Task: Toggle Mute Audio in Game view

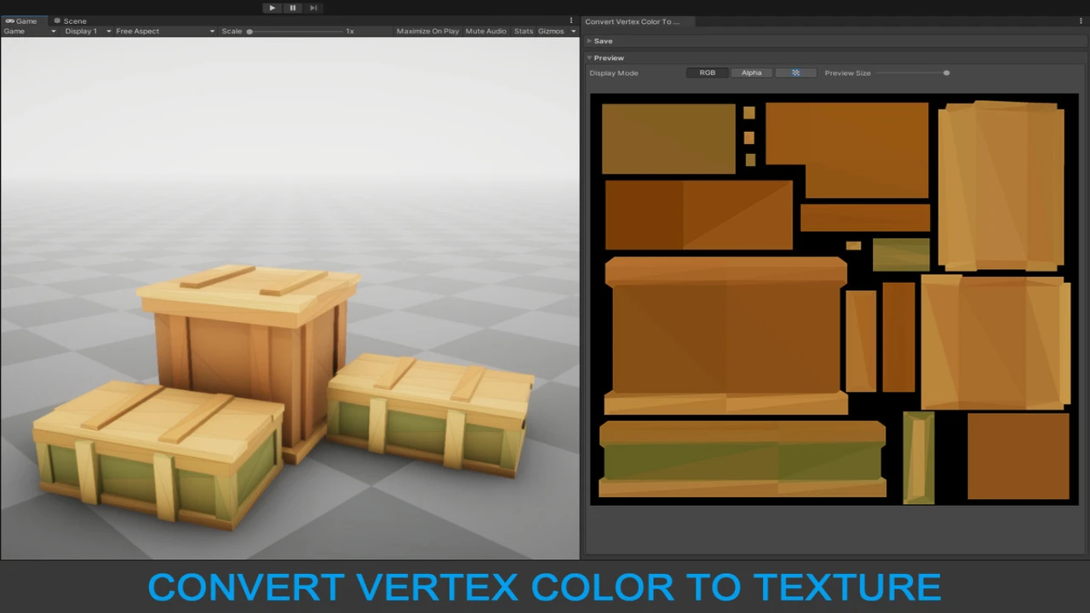Action: click(485, 32)
